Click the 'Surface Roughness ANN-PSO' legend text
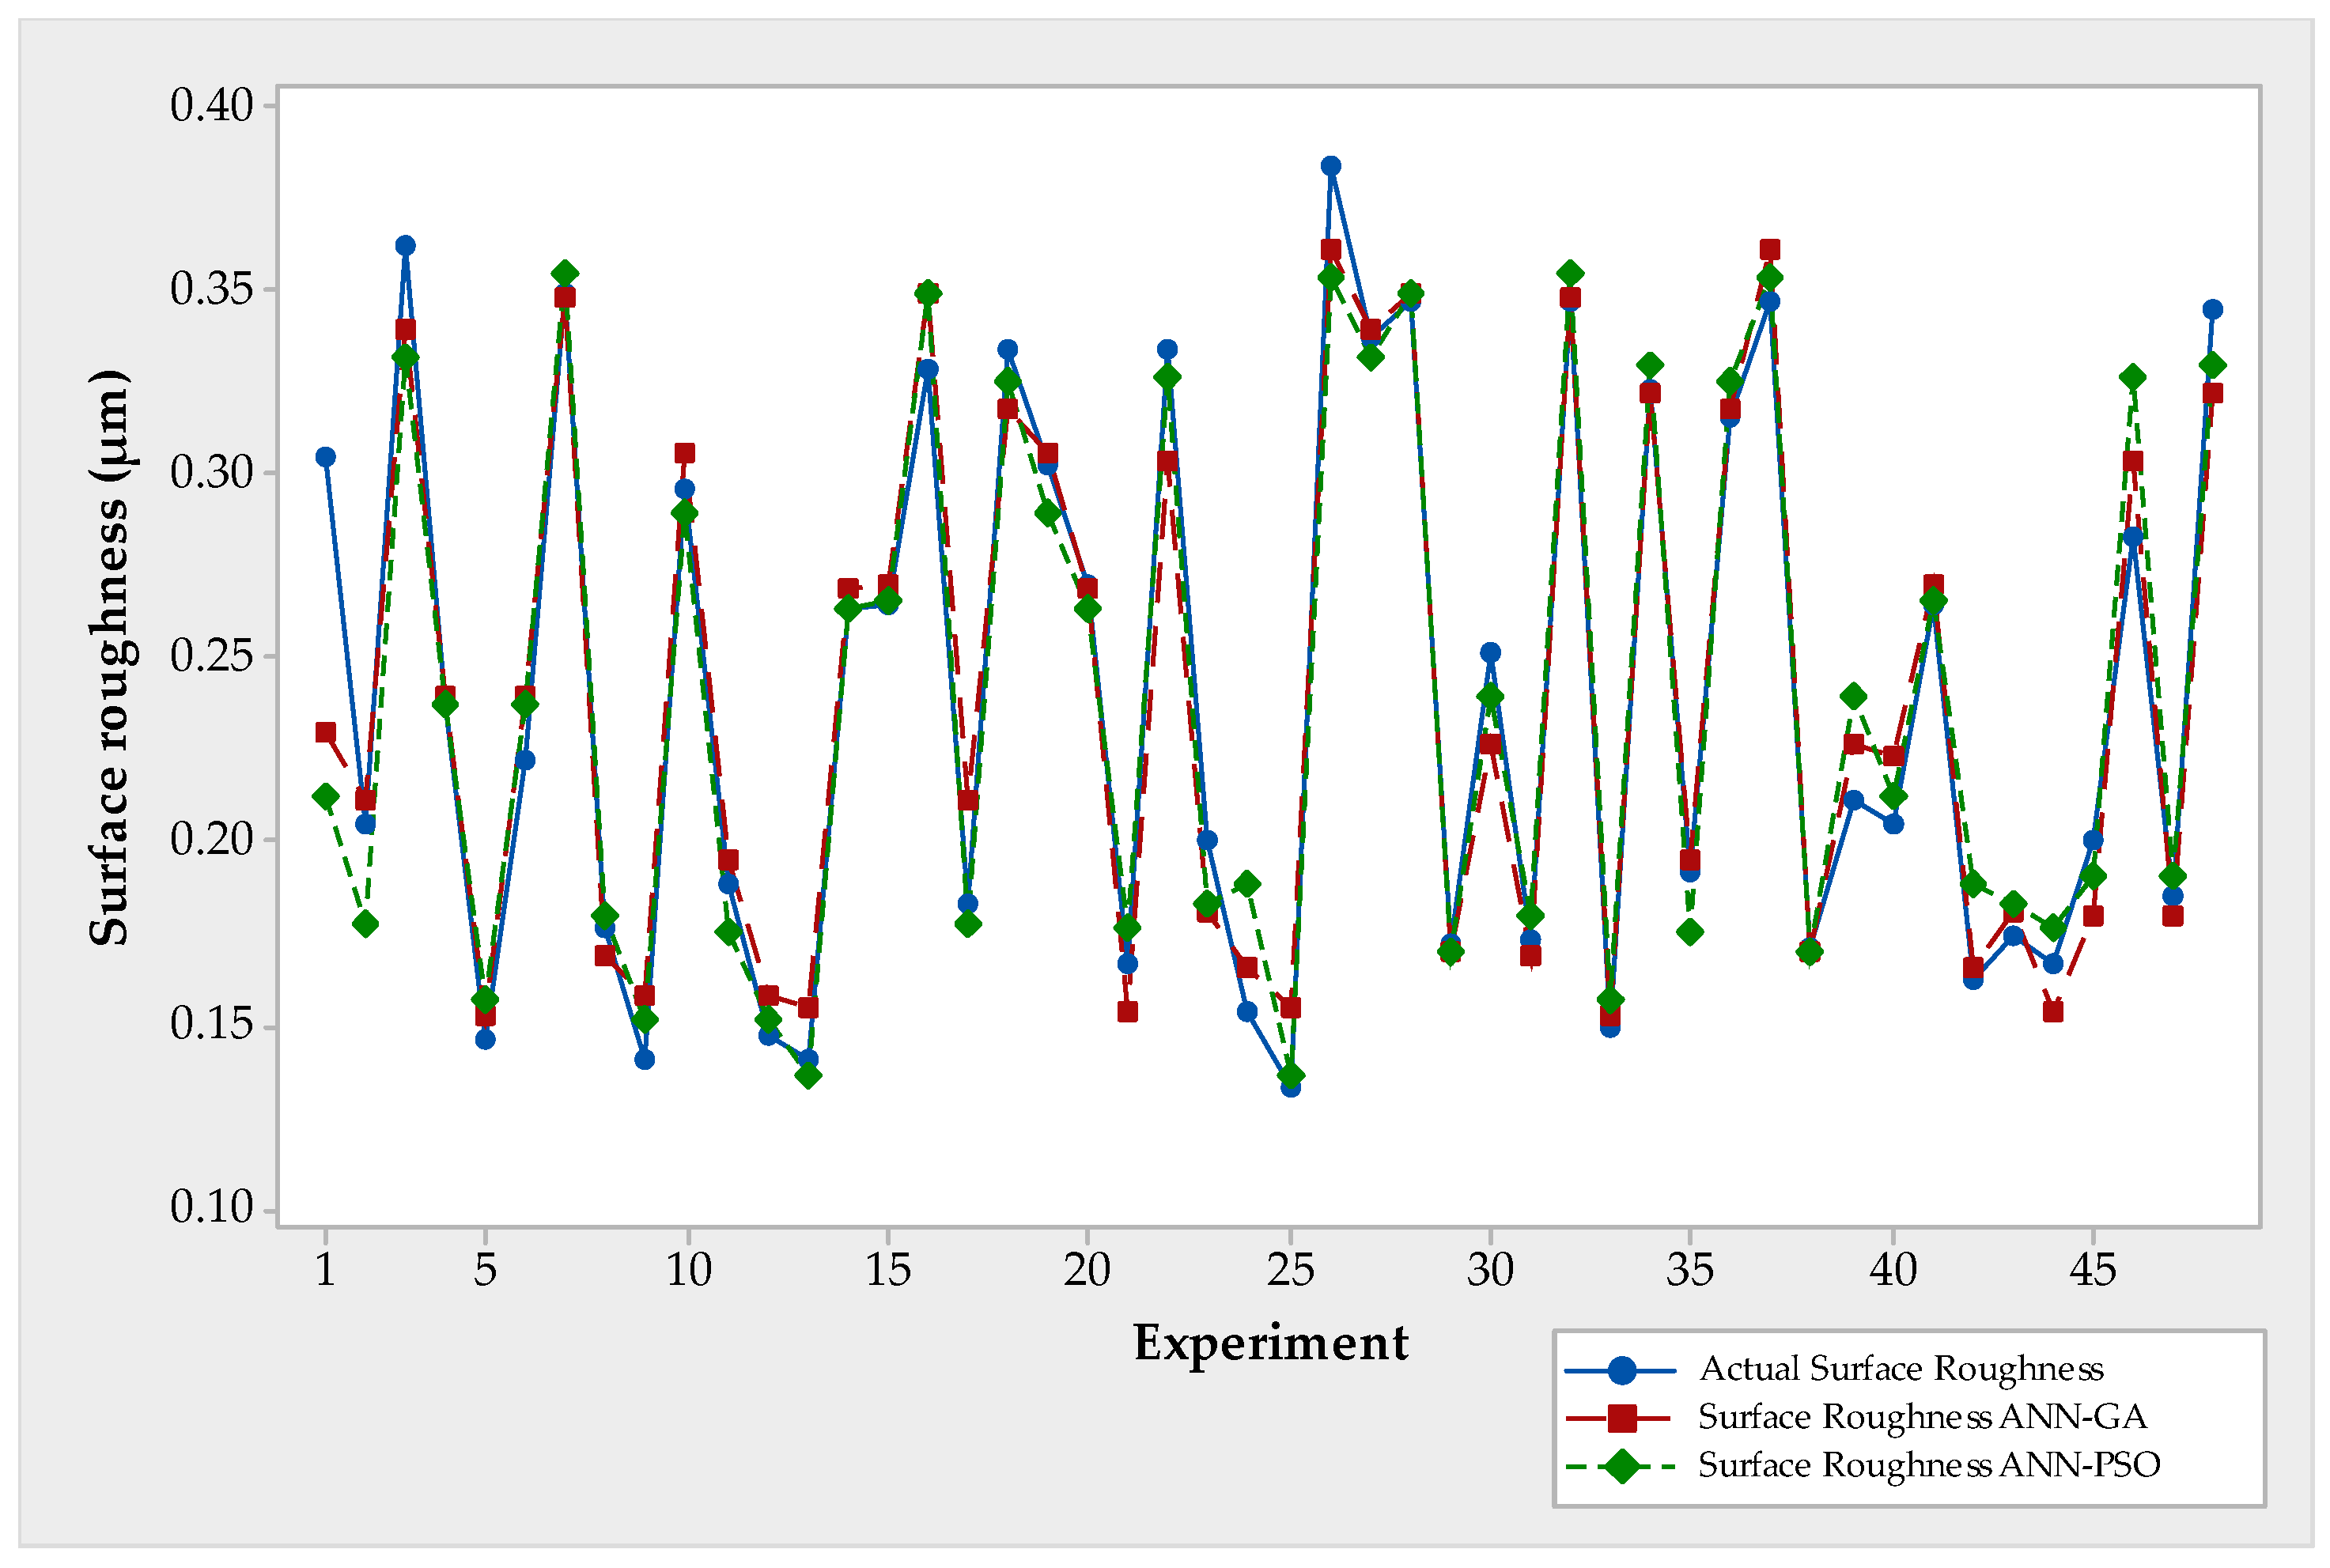Image resolution: width=2330 pixels, height=1568 pixels. [1929, 1465]
